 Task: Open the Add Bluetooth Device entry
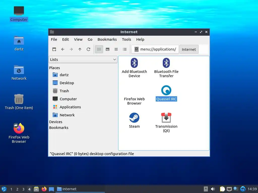pos(134,68)
